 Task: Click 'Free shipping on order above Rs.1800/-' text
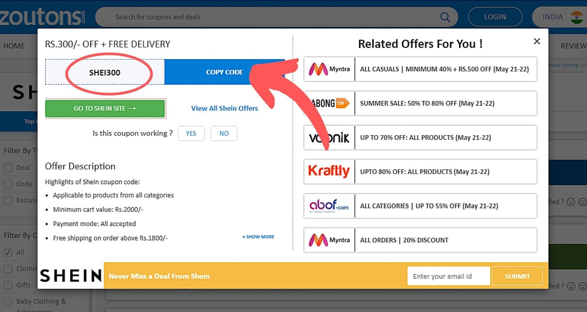(110, 238)
